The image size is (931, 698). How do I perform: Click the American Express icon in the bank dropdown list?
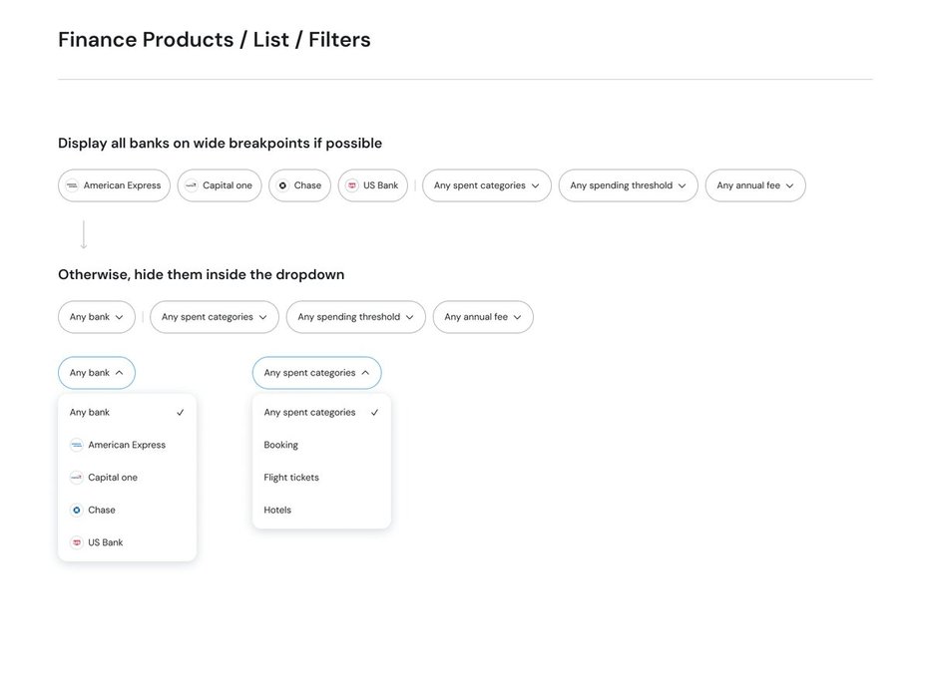click(x=77, y=445)
